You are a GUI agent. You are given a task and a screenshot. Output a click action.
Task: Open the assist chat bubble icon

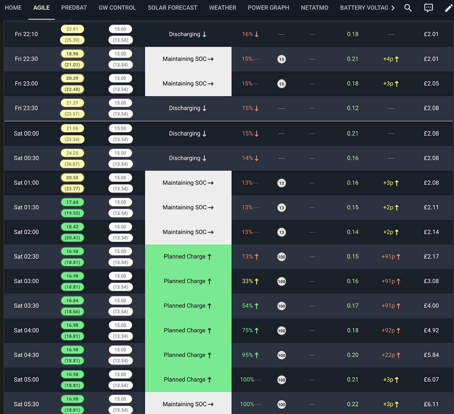point(428,8)
